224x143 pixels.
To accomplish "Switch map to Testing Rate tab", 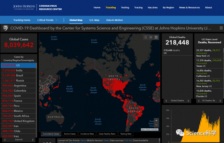I will [126, 134].
